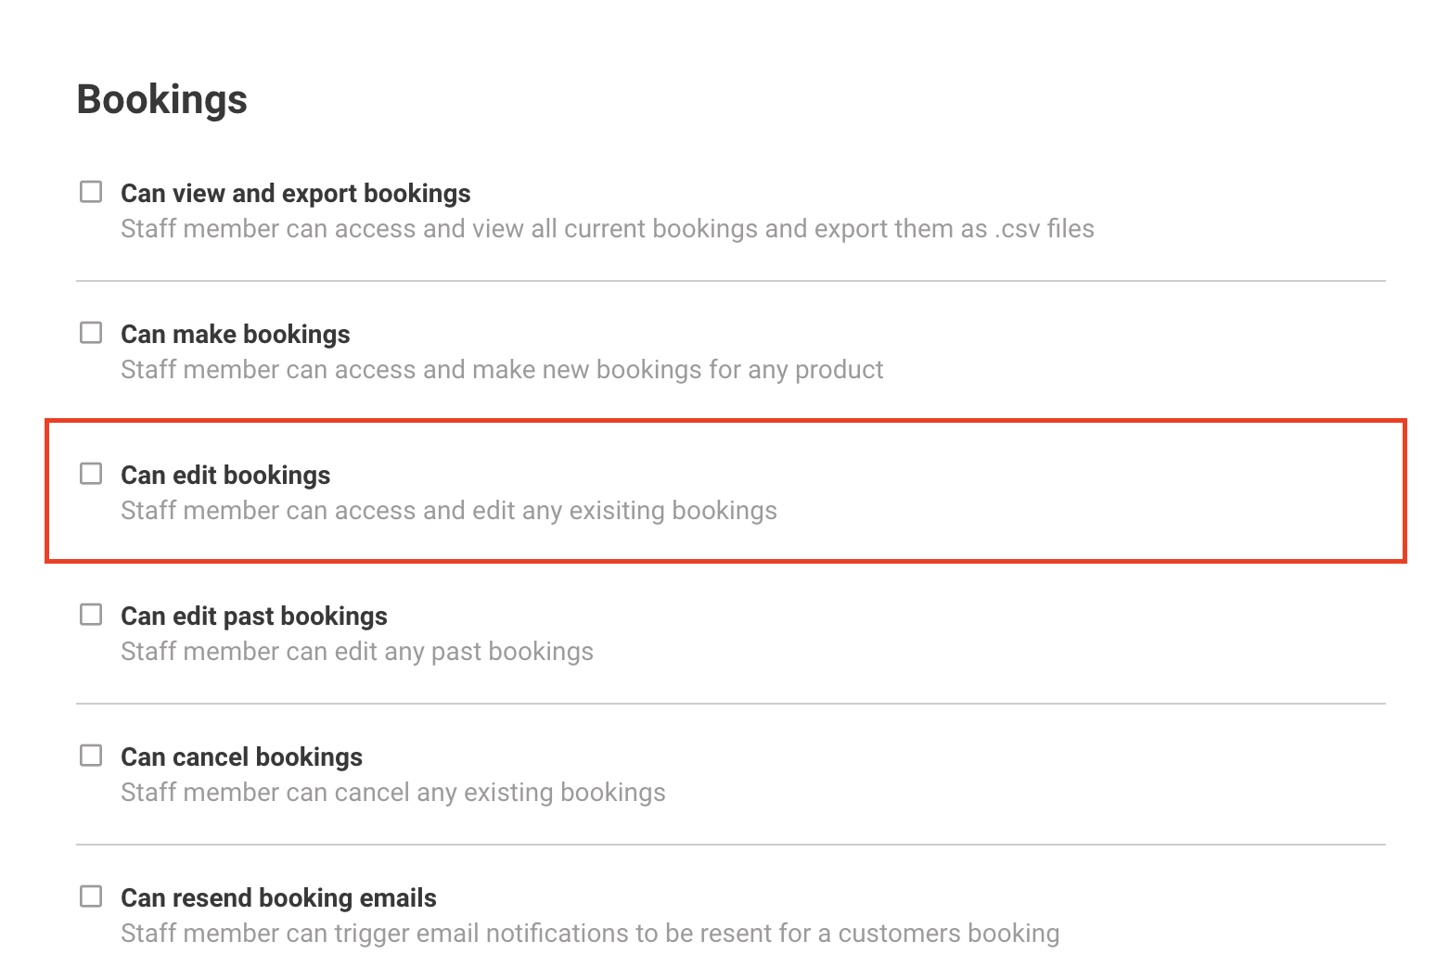Click the 'cancel any existing bookings' description

392,793
